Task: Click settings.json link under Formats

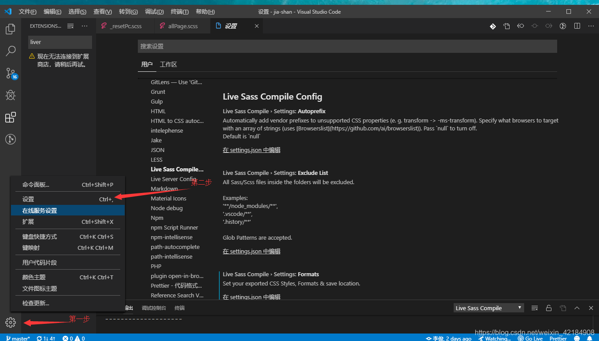Action: [251, 297]
